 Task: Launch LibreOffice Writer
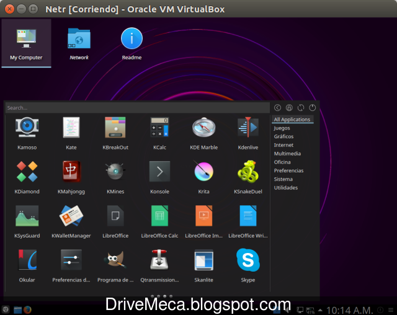(x=248, y=221)
